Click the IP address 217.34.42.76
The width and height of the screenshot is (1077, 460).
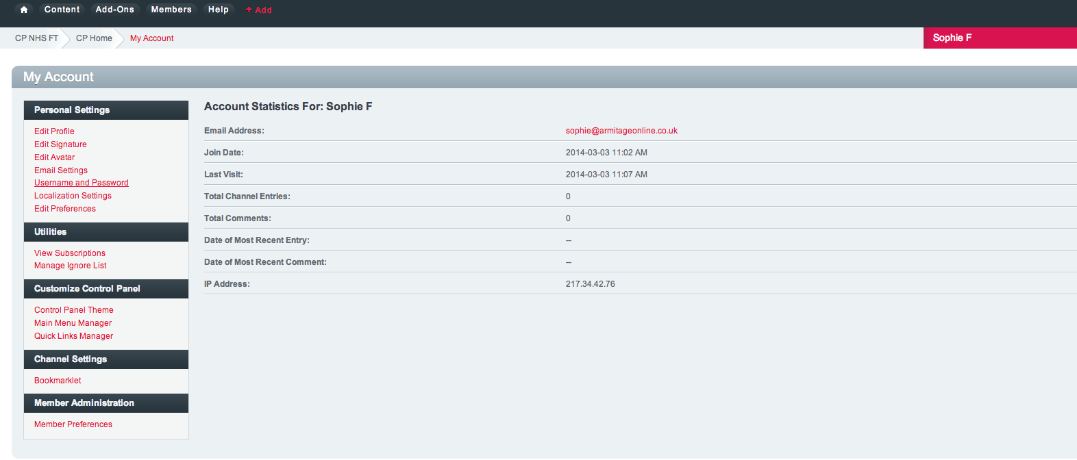click(x=591, y=284)
